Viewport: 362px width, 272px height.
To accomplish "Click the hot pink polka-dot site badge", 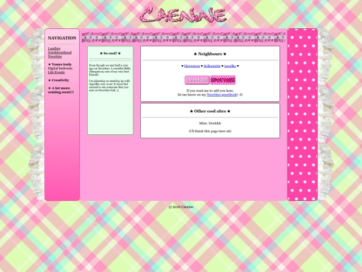I will (223, 80).
